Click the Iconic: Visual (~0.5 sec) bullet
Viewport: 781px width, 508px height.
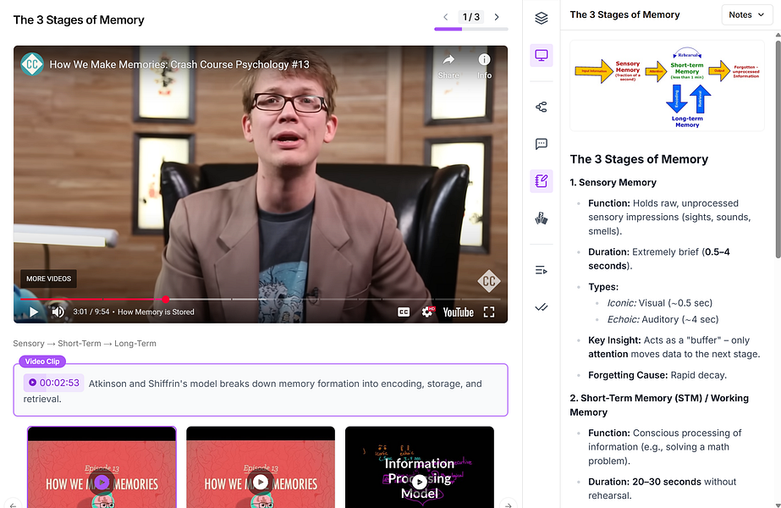(x=659, y=303)
